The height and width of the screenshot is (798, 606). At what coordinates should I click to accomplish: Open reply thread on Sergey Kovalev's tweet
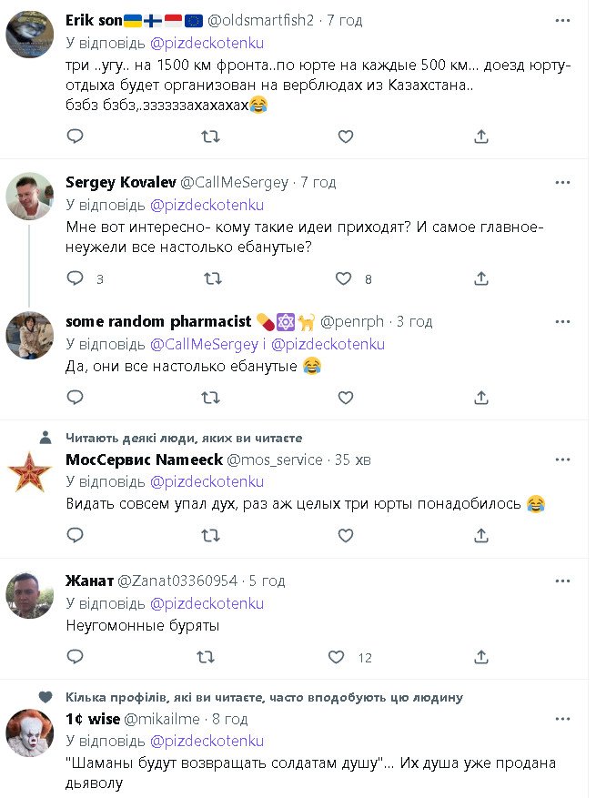point(76,278)
